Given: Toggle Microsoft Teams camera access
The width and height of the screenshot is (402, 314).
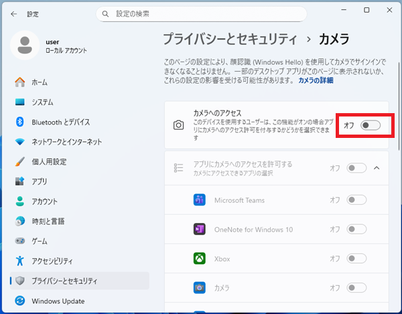Looking at the screenshot, I should point(356,200).
